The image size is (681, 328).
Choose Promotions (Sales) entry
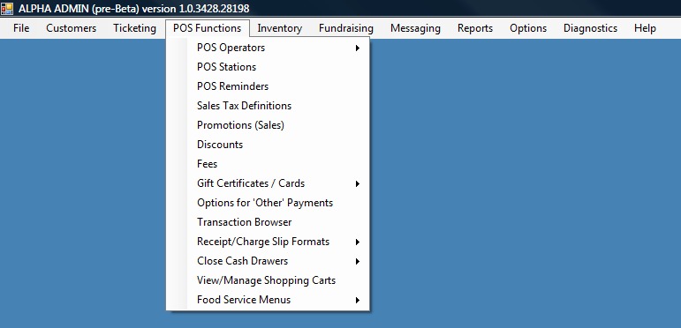(x=268, y=125)
